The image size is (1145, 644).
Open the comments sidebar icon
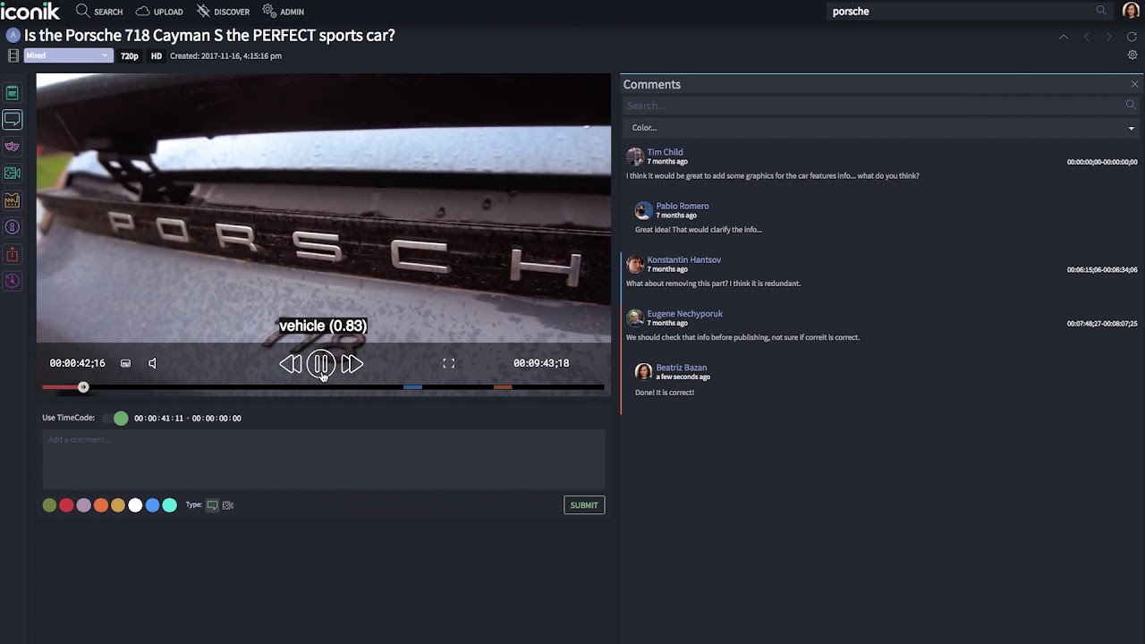click(13, 119)
